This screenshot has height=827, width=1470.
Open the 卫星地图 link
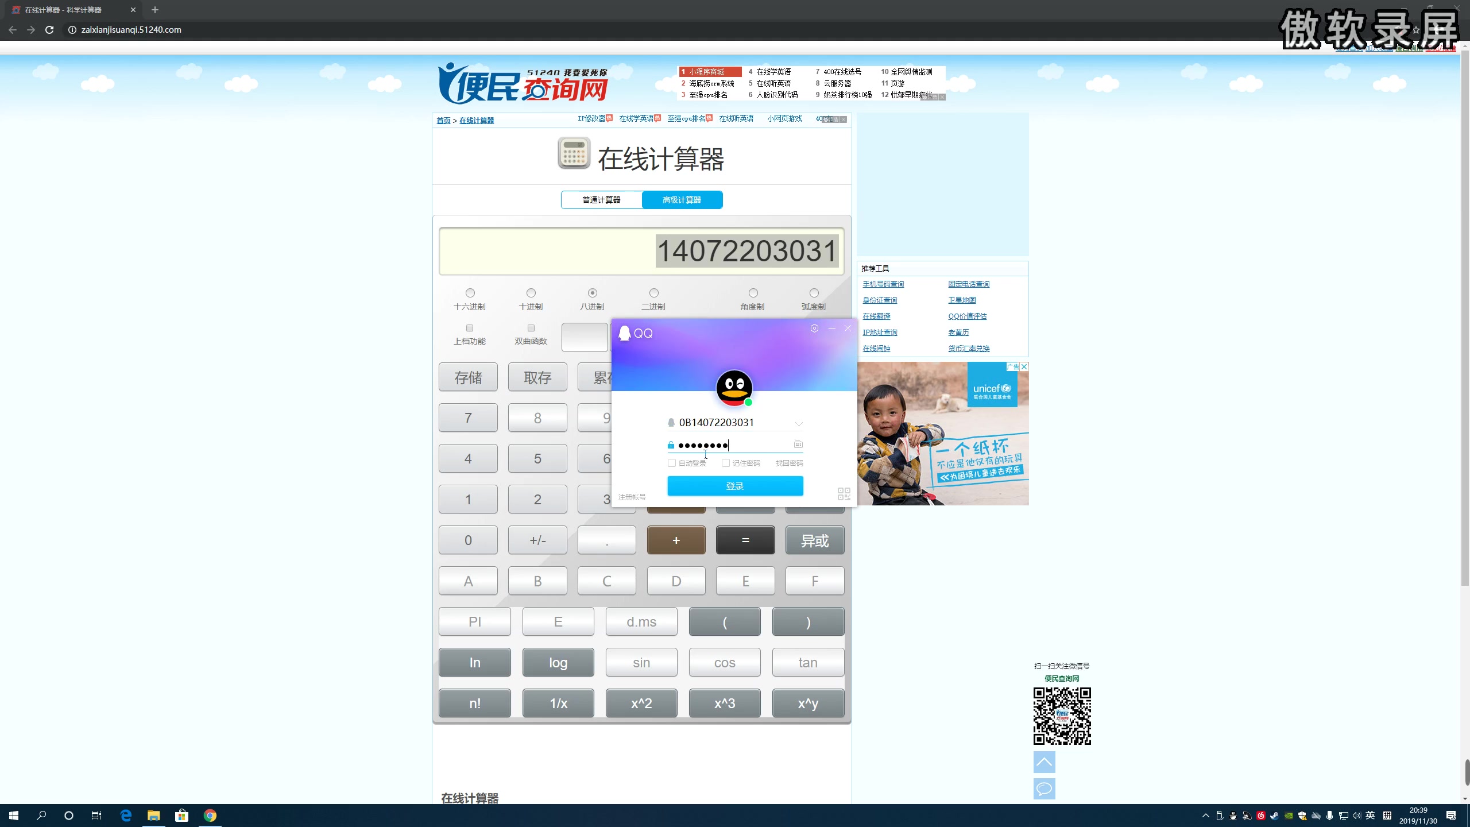tap(962, 300)
